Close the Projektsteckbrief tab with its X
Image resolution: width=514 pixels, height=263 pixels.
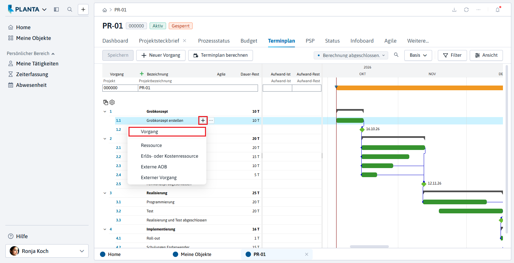point(185,41)
